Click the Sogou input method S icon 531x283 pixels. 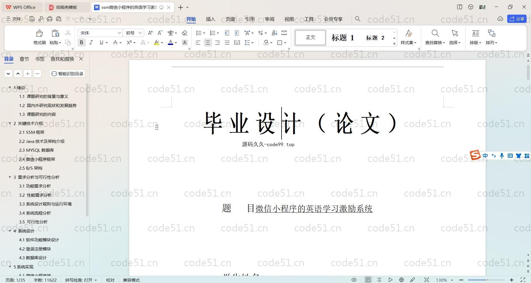pos(475,155)
